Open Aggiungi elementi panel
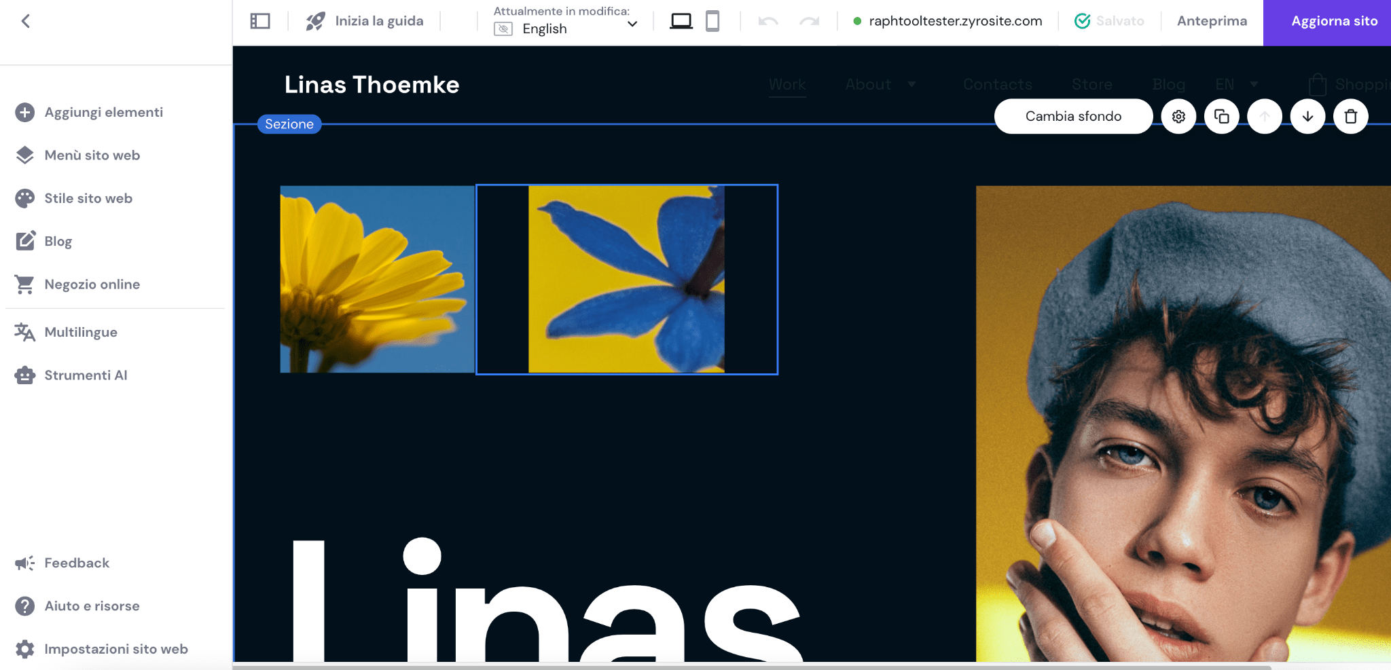 pyautogui.click(x=103, y=112)
